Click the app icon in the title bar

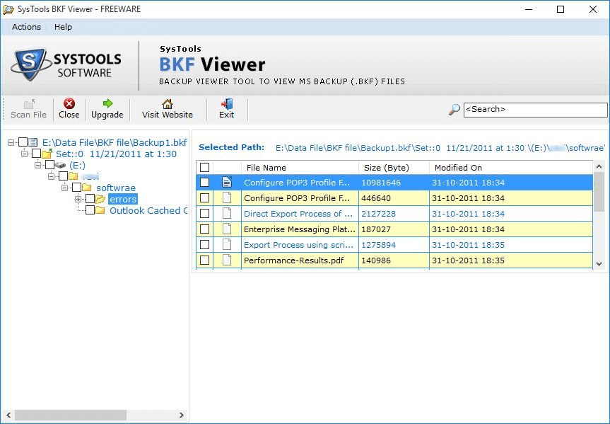coord(8,9)
